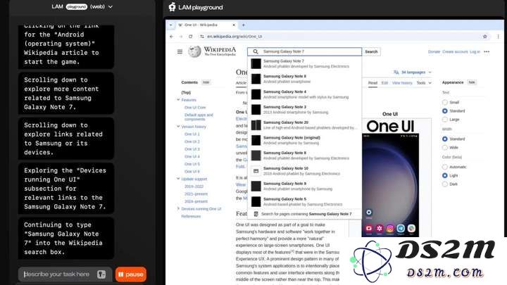Switch to the Edit tab

click(384, 83)
